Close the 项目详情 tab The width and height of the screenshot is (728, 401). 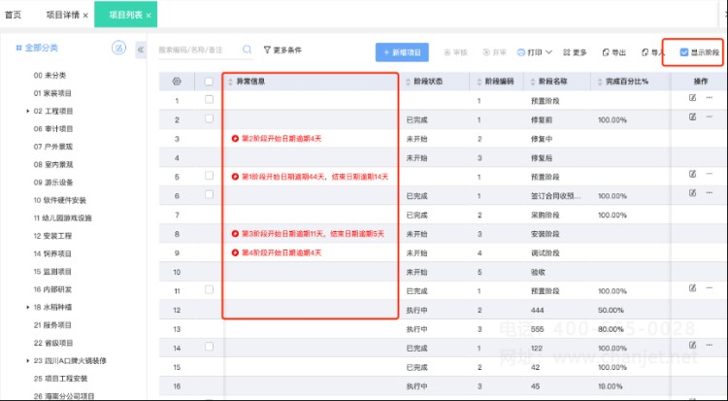[85, 16]
